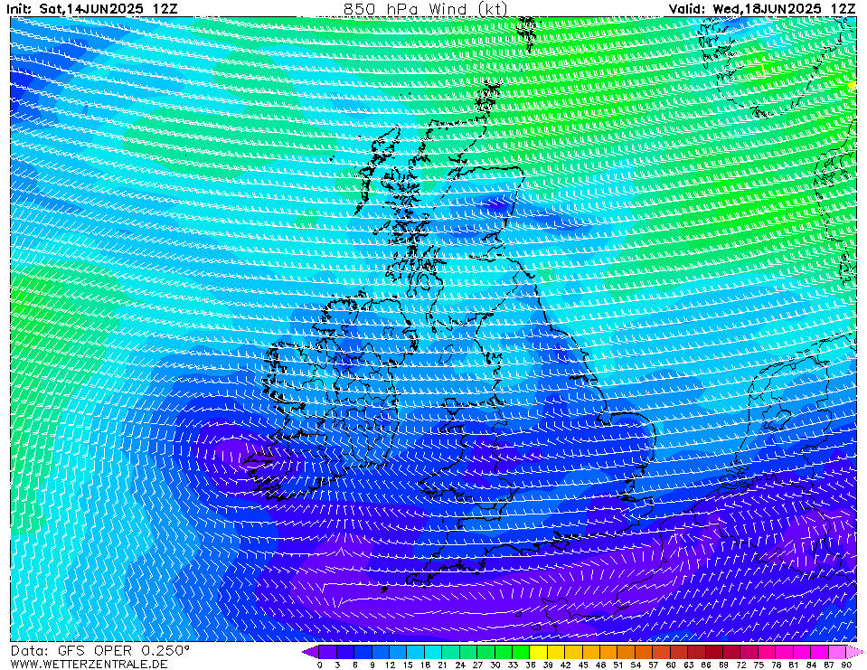Click the '63' legend scale label
867x670 pixels.
[x=688, y=665]
